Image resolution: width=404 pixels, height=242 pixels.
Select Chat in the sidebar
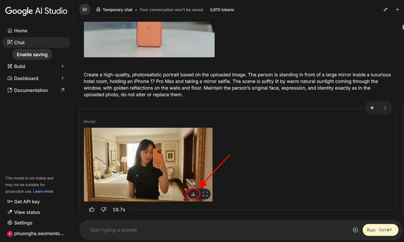click(19, 43)
